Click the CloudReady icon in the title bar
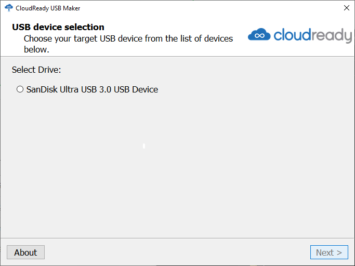 click(8, 8)
